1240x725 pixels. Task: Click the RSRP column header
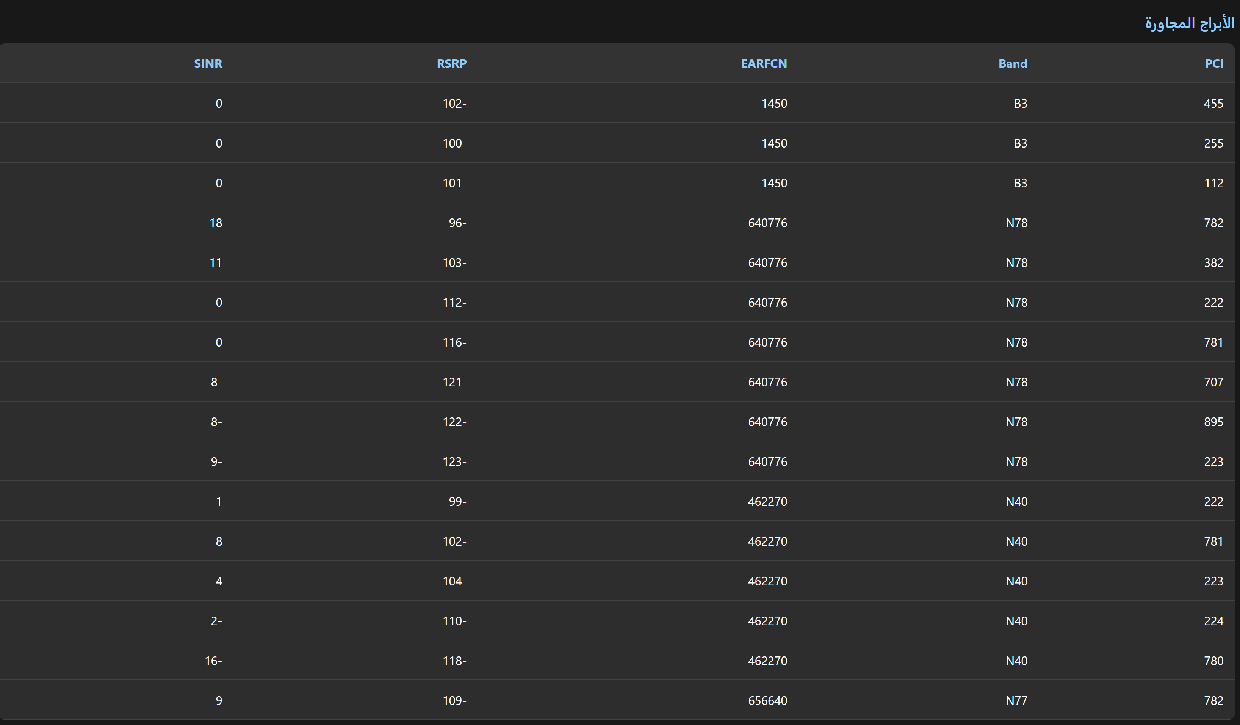[x=451, y=63]
